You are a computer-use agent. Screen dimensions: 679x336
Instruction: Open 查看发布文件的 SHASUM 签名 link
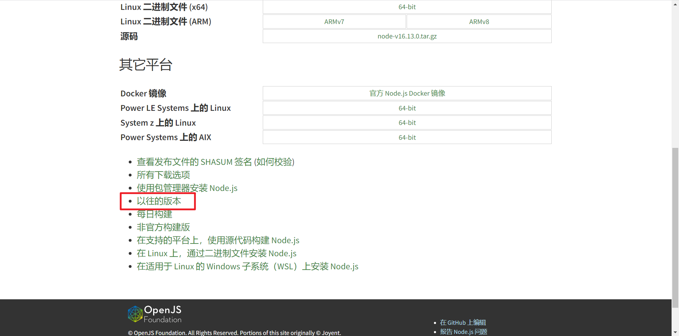point(194,162)
